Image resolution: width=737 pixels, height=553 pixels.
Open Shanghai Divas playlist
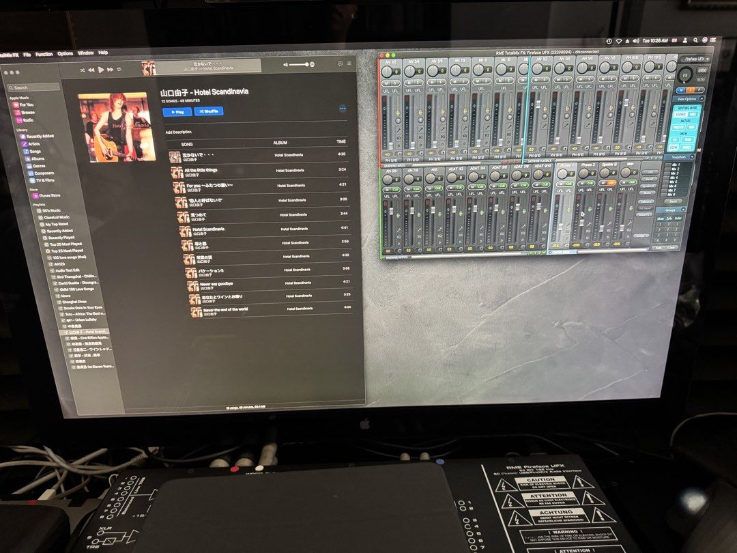[71, 302]
